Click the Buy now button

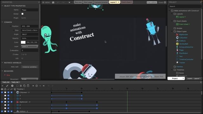[78, 2]
